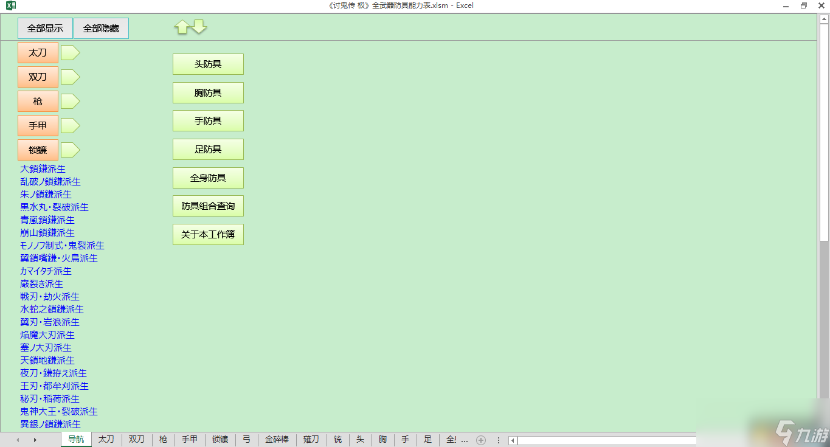
Task: Open 关于本工作簿 button
Action: 208,234
